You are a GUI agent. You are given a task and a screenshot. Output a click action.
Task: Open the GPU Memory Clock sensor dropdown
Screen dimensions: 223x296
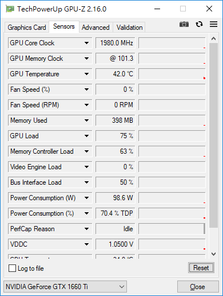pyautogui.click(x=86, y=59)
